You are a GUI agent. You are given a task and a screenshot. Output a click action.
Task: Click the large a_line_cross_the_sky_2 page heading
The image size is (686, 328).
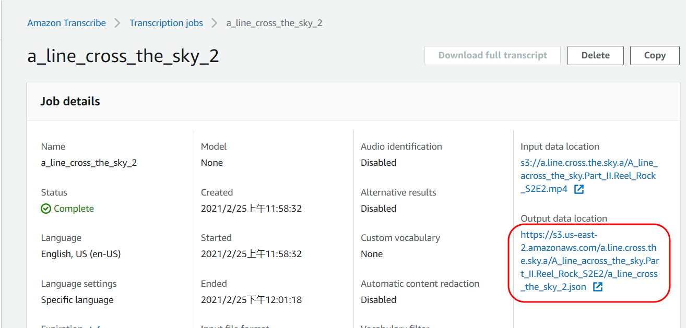(x=123, y=56)
